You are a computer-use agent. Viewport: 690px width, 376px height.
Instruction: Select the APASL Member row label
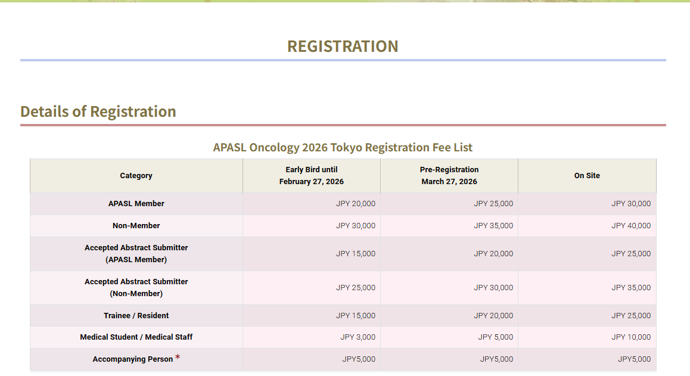point(136,204)
